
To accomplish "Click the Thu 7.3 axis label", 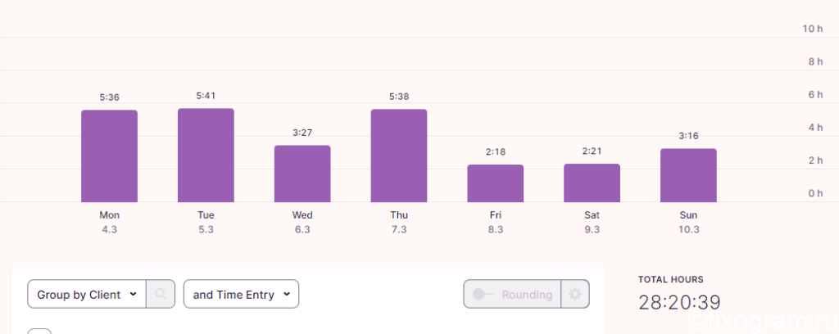I will coord(399,223).
